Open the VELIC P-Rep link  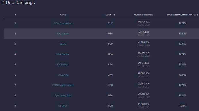tap(63, 44)
